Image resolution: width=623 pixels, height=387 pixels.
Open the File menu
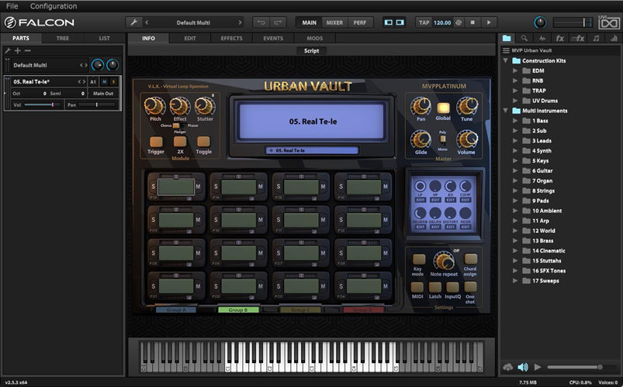pos(12,6)
